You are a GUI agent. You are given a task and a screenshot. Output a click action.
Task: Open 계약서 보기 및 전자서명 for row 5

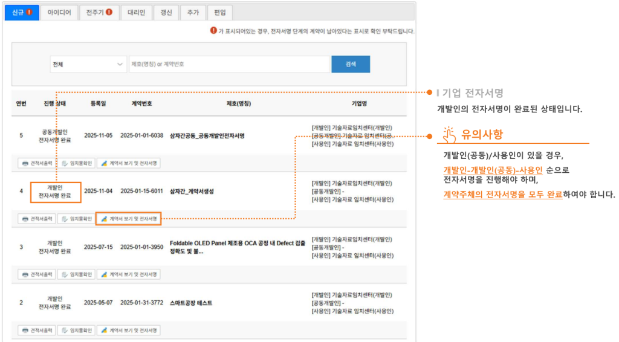[129, 163]
